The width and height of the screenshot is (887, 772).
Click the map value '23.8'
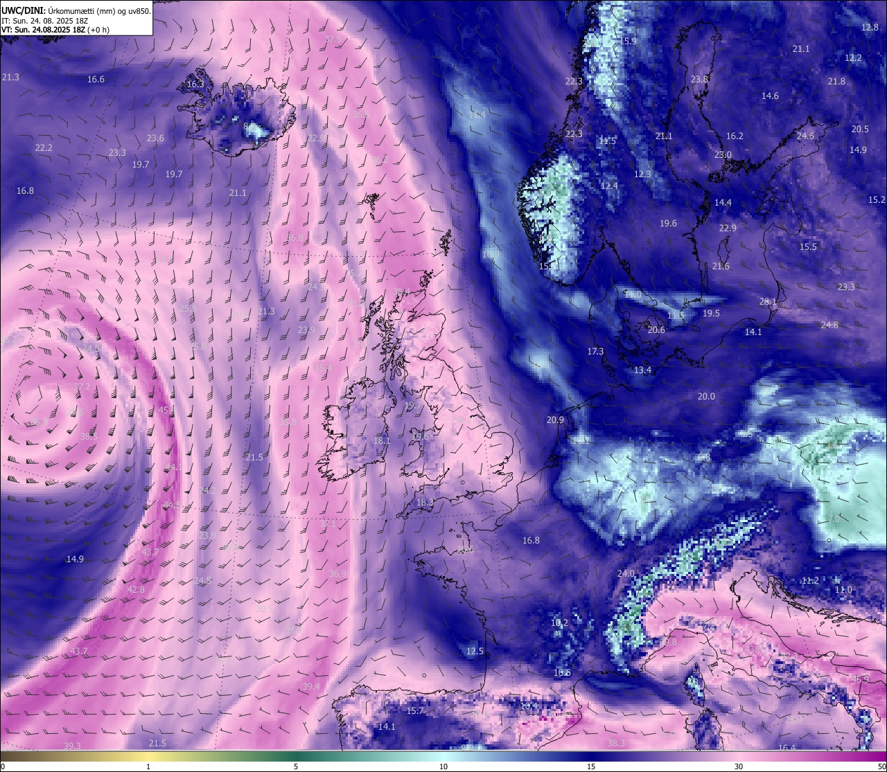(x=699, y=80)
